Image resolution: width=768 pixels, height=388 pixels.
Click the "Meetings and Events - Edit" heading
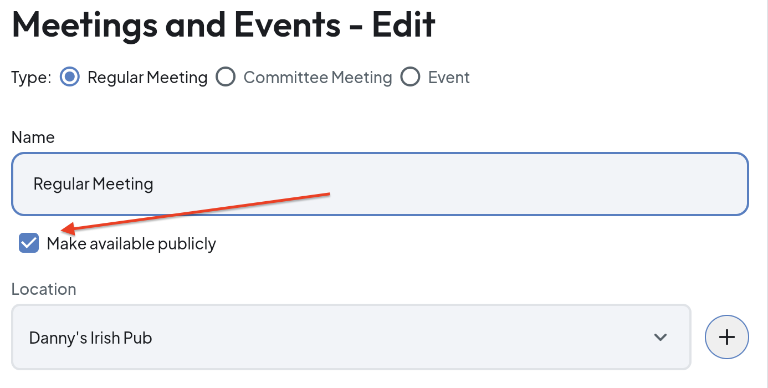point(223,24)
